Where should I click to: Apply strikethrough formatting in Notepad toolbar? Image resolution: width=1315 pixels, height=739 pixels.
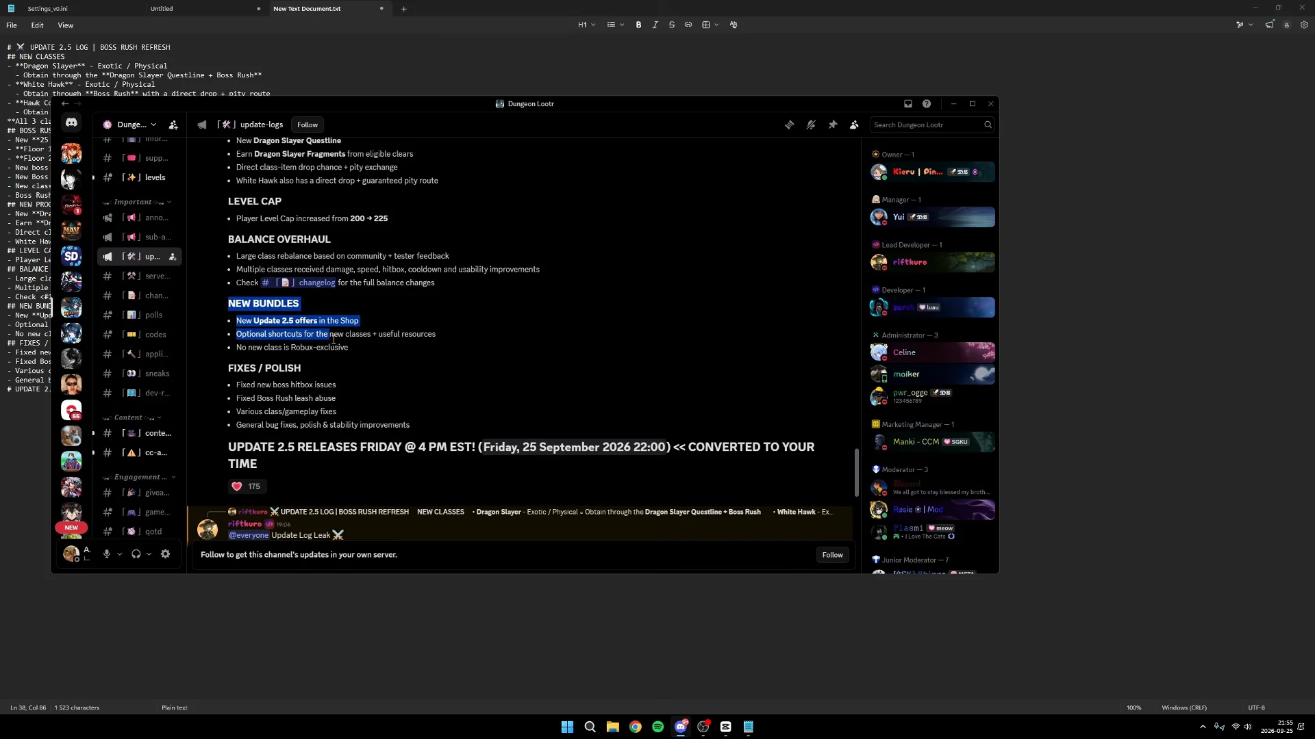[x=671, y=25]
